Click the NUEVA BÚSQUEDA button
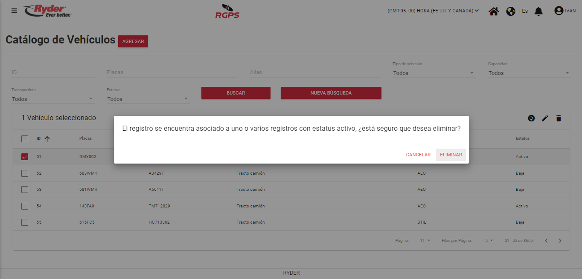The image size is (582, 279). [331, 93]
